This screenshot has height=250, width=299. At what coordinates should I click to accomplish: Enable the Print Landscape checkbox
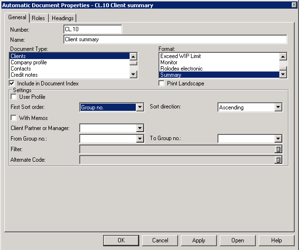click(162, 83)
